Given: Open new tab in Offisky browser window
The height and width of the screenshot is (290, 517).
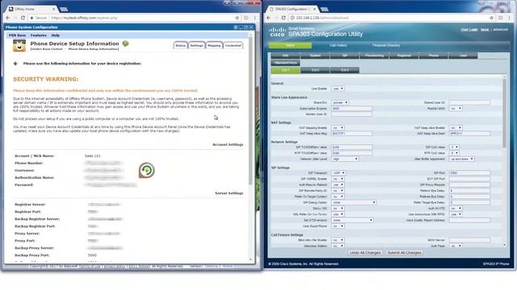Looking at the screenshot, I should click(64, 9).
